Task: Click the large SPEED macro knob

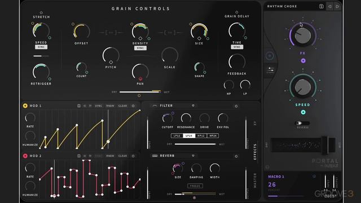Action: 303,87
